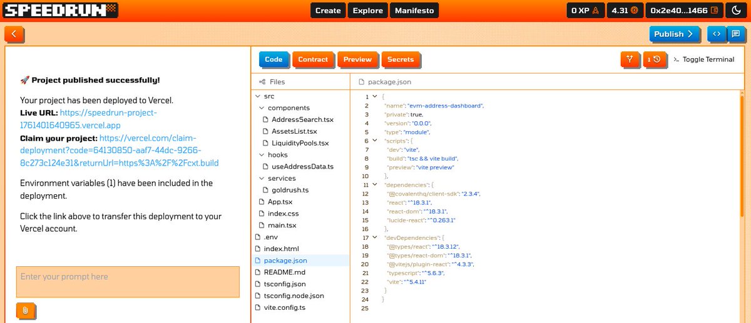This screenshot has width=751, height=323.
Task: Click the file icon beside AddressSearch.tsx
Action: pyautogui.click(x=267, y=119)
